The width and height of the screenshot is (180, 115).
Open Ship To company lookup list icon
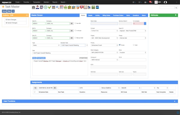tap(72, 38)
